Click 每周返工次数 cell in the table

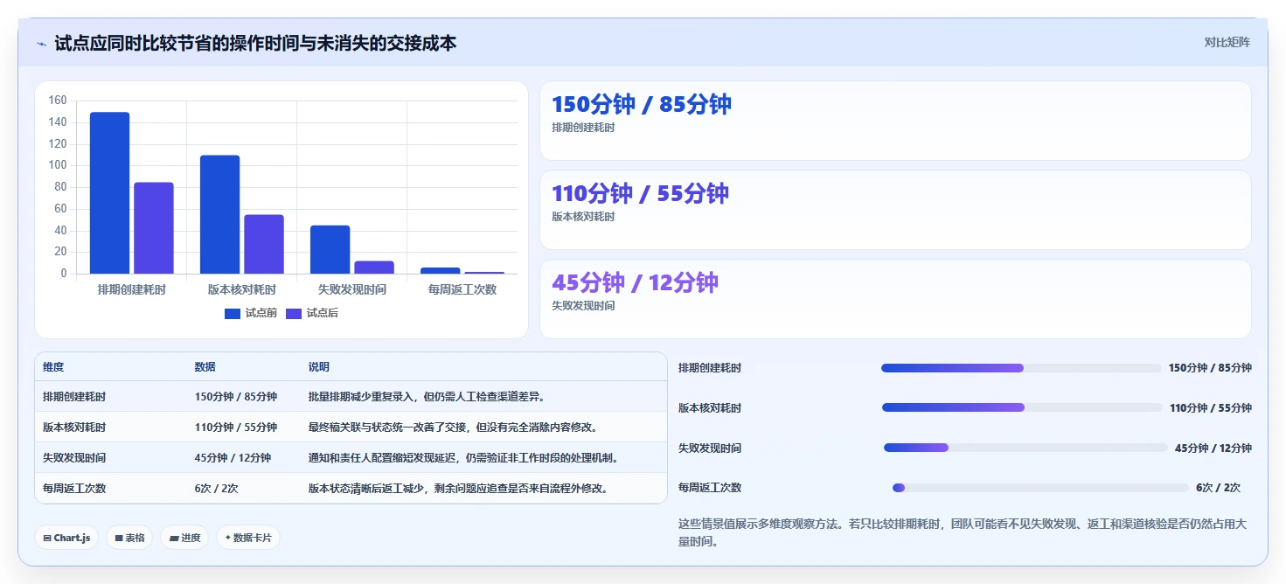(x=74, y=489)
